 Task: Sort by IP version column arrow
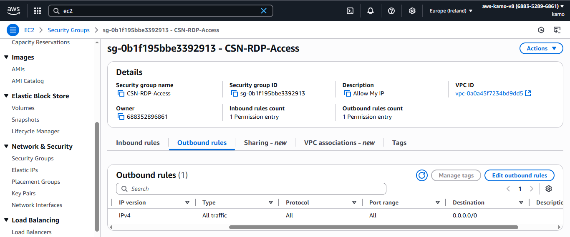(187, 202)
